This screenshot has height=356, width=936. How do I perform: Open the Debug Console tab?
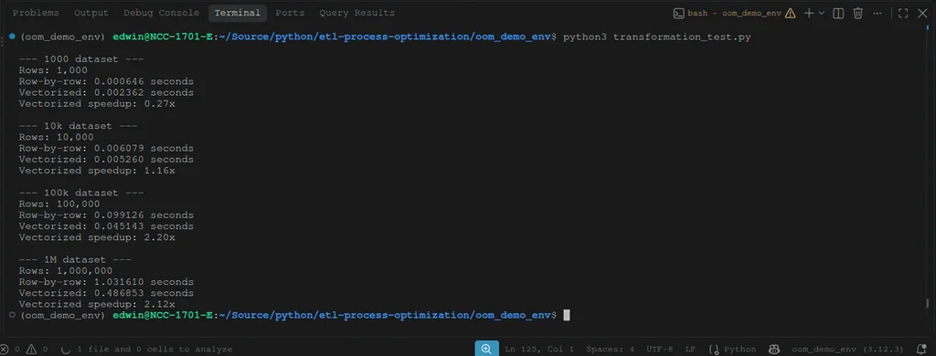(x=161, y=13)
